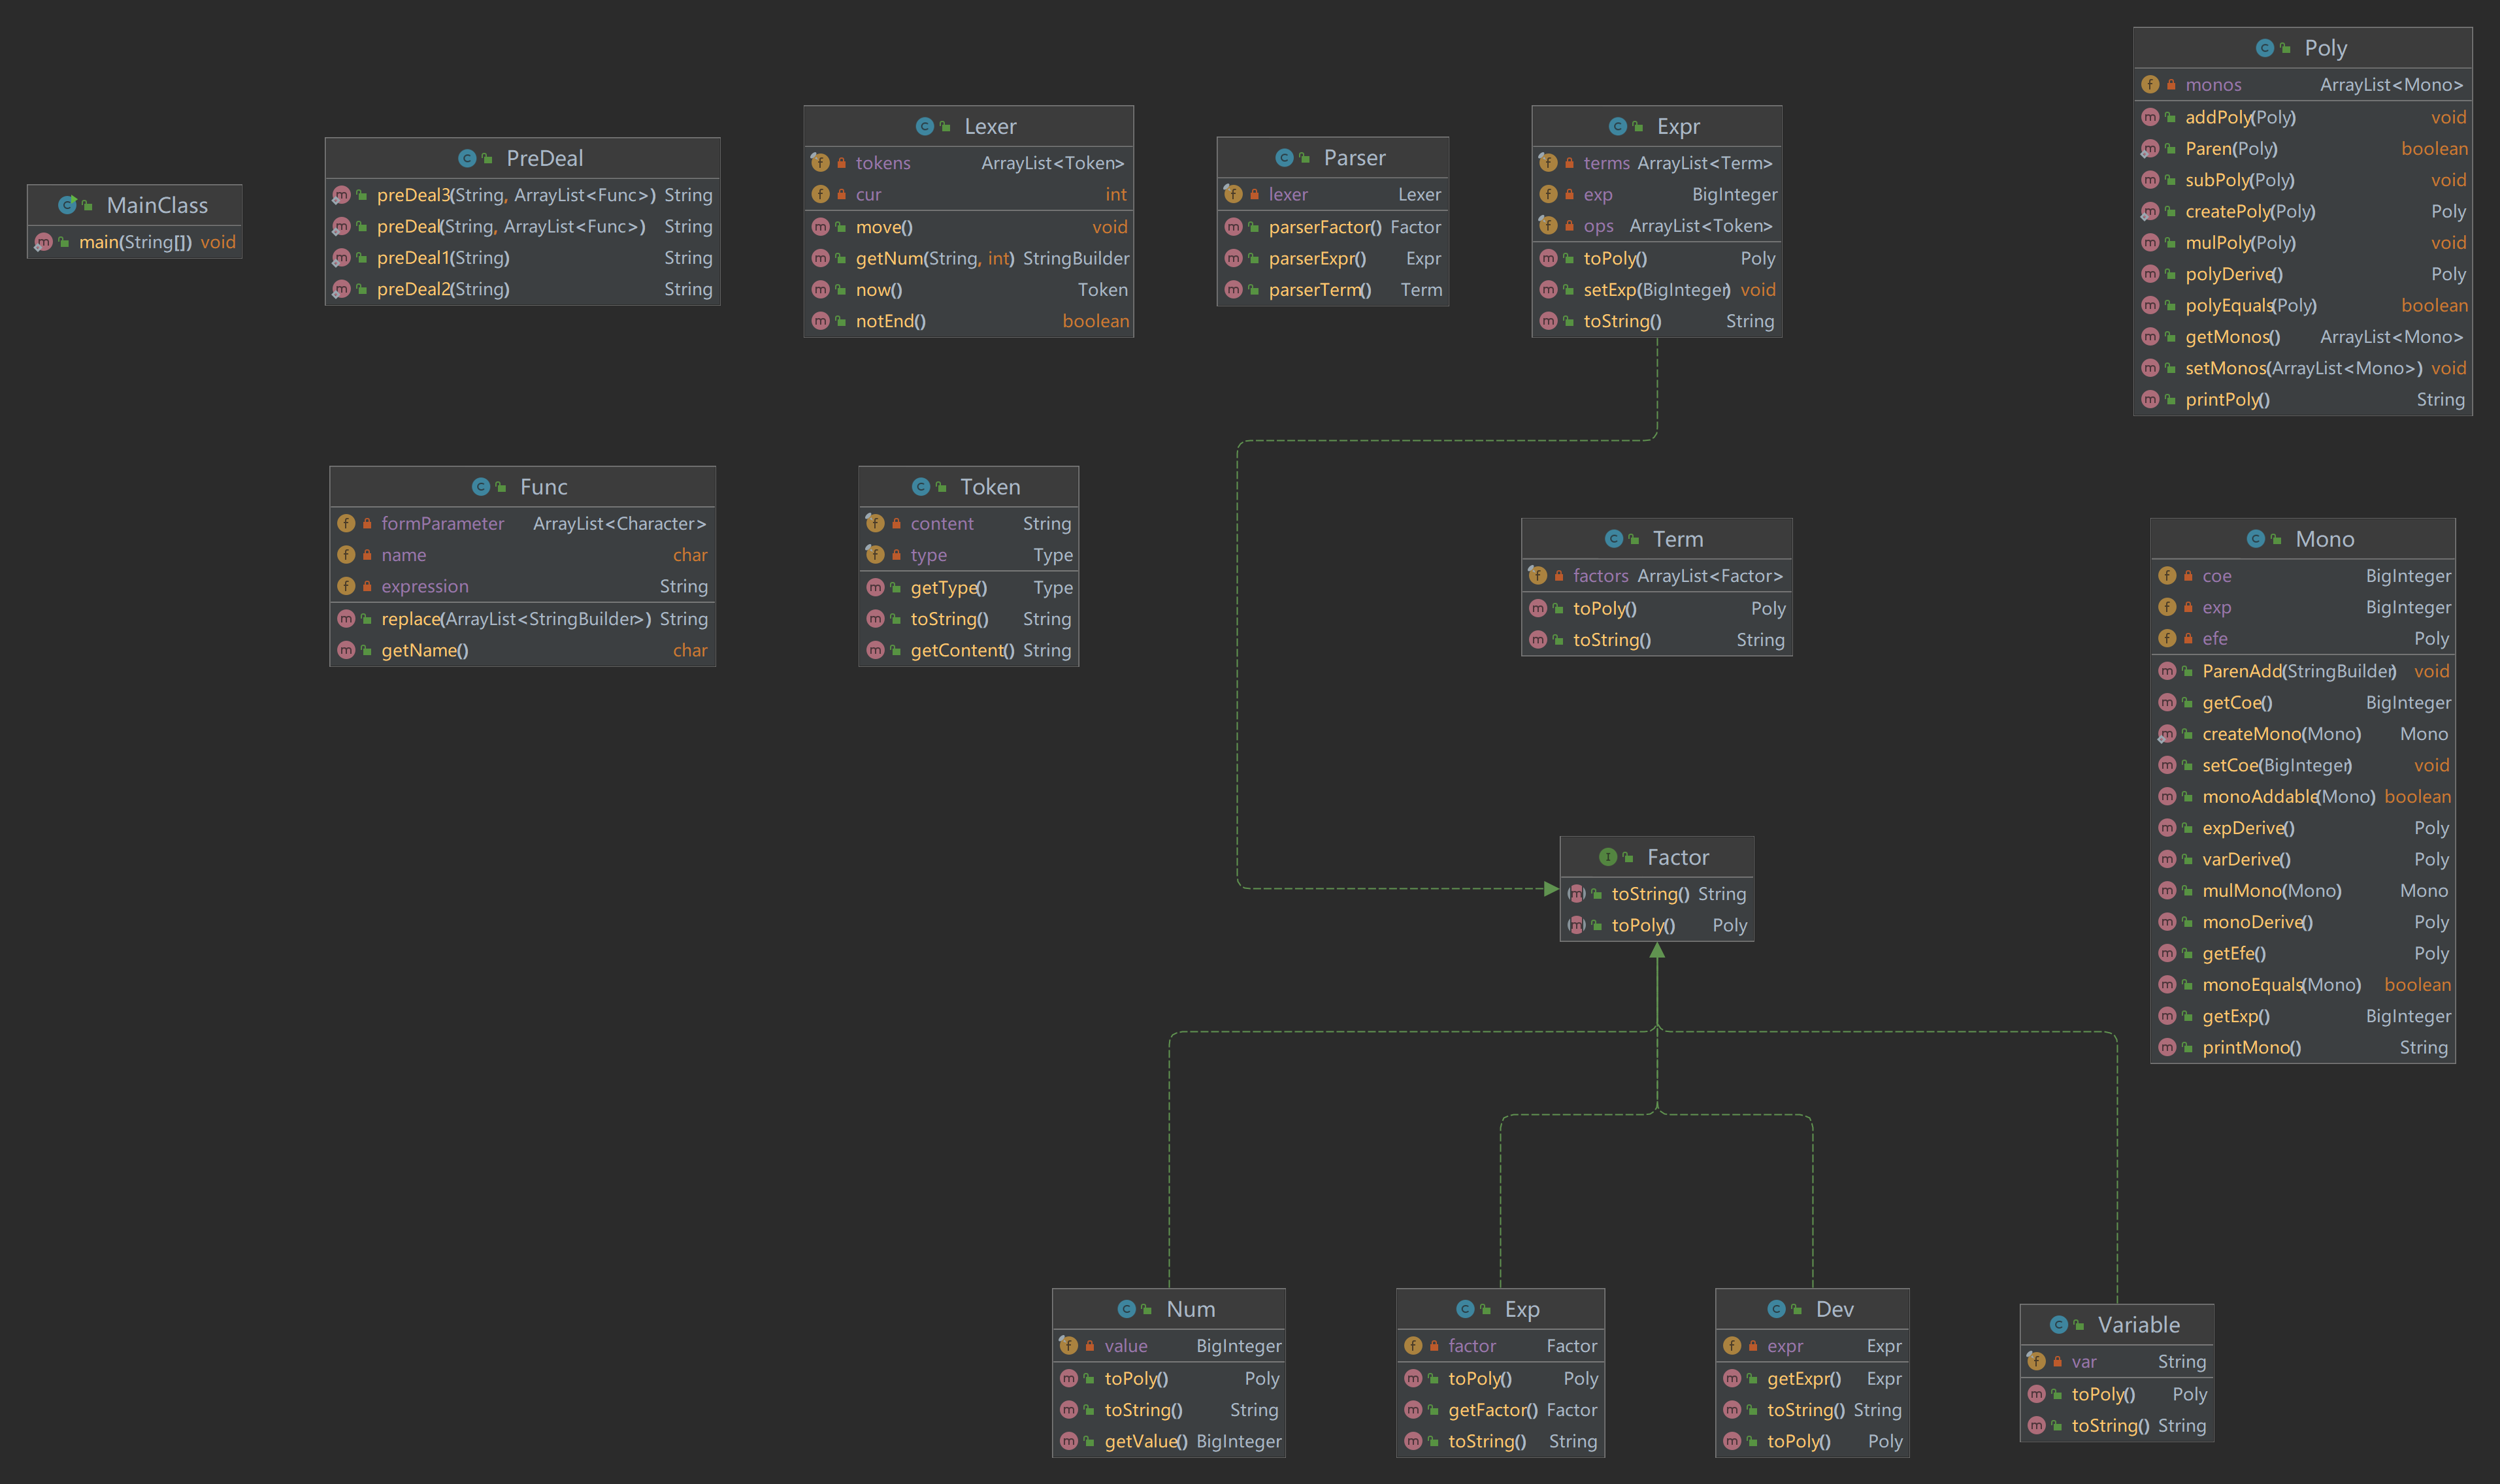Viewport: 2500px width, 1484px height.
Task: Click the class icon next to PreDeal
Action: [467, 158]
